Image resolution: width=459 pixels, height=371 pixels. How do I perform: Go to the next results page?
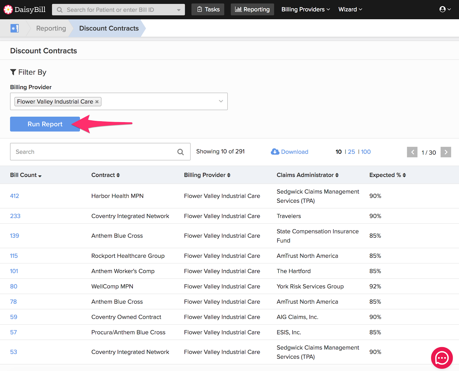446,152
